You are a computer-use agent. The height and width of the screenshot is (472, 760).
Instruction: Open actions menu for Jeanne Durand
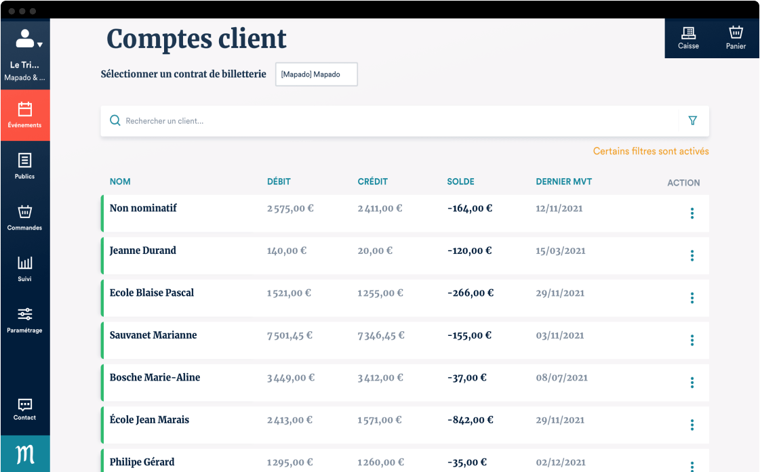tap(692, 255)
